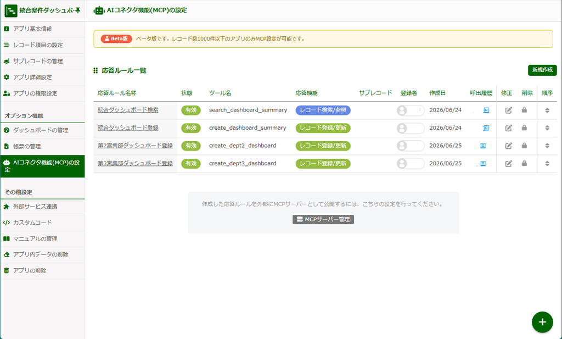This screenshot has width=562, height=339.
Task: Click registrant avatar in 統合ダッシュボード登録 row
Action: pyautogui.click(x=402, y=128)
